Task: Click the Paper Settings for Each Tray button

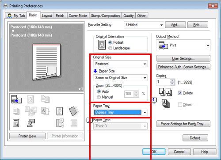Action: 183,124
